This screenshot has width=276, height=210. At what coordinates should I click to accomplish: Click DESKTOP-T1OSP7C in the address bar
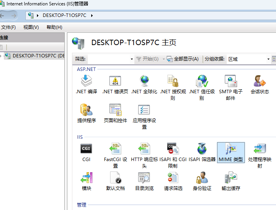(x=64, y=15)
